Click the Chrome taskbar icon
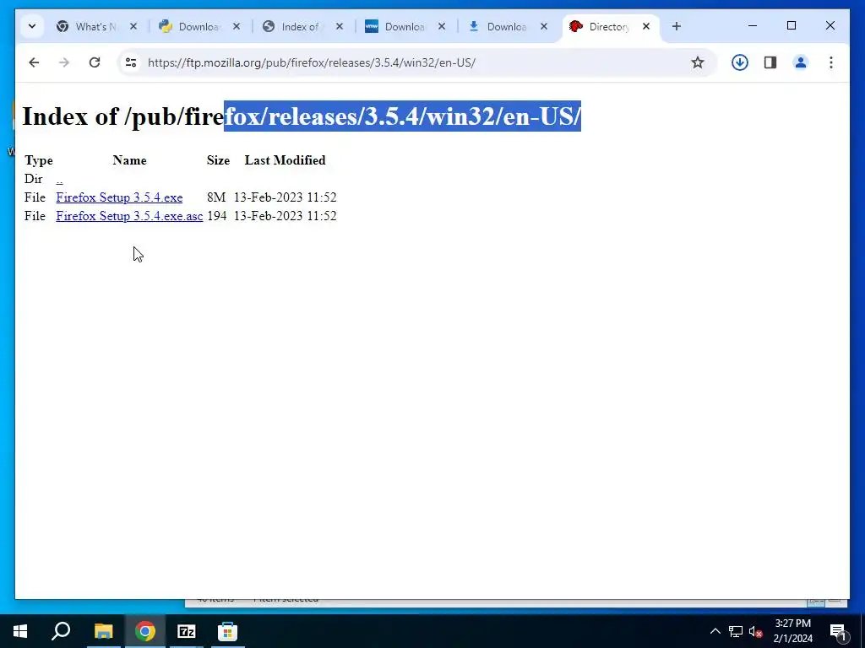 [x=145, y=631]
